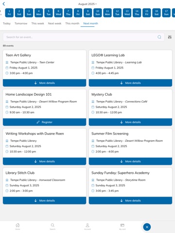Switch to the This week tab
The height and width of the screenshot is (233, 175).
point(37,23)
